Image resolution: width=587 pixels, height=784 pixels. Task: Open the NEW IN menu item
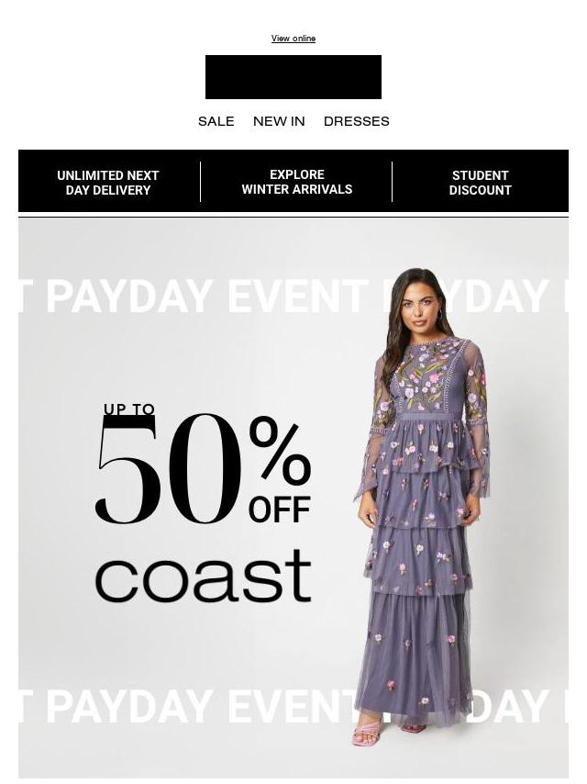click(279, 121)
